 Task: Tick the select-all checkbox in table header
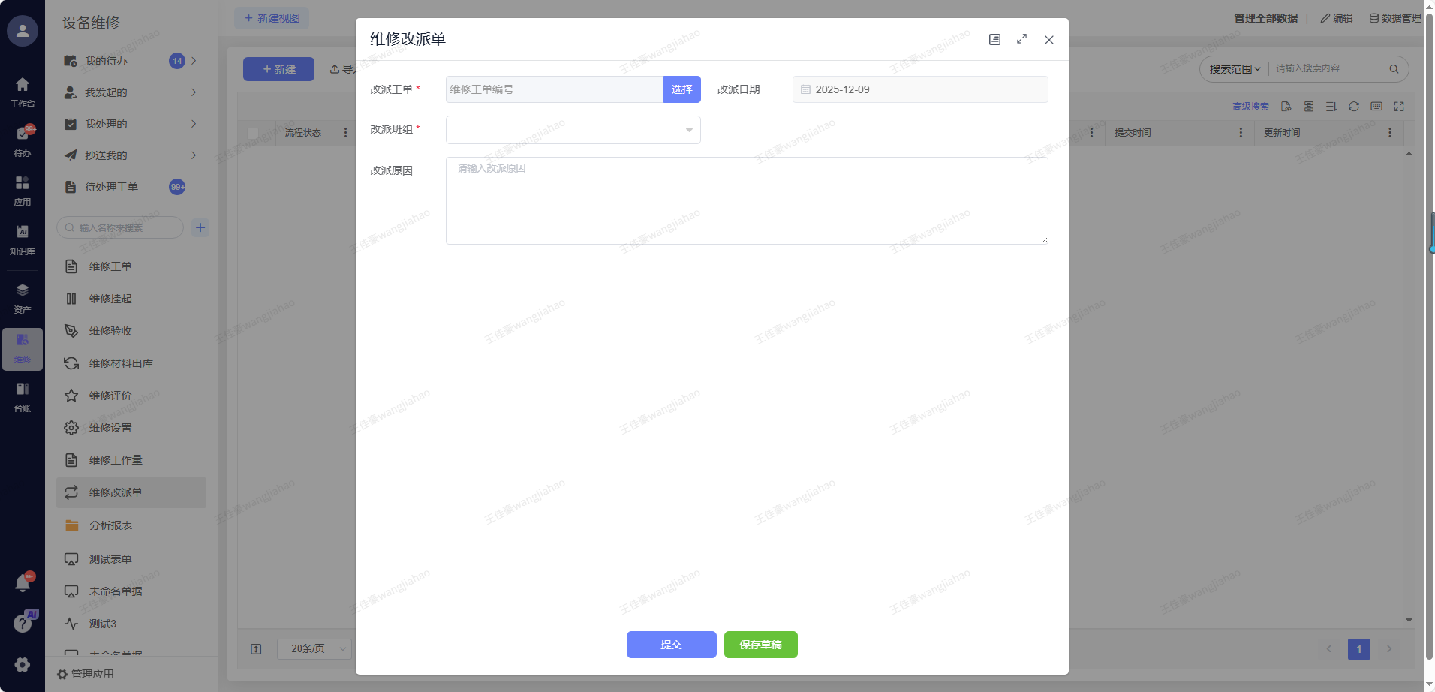(x=253, y=133)
